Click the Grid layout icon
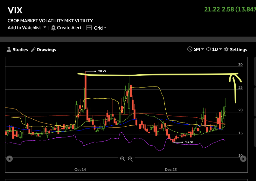The height and width of the screenshot is (181, 256). click(89, 28)
